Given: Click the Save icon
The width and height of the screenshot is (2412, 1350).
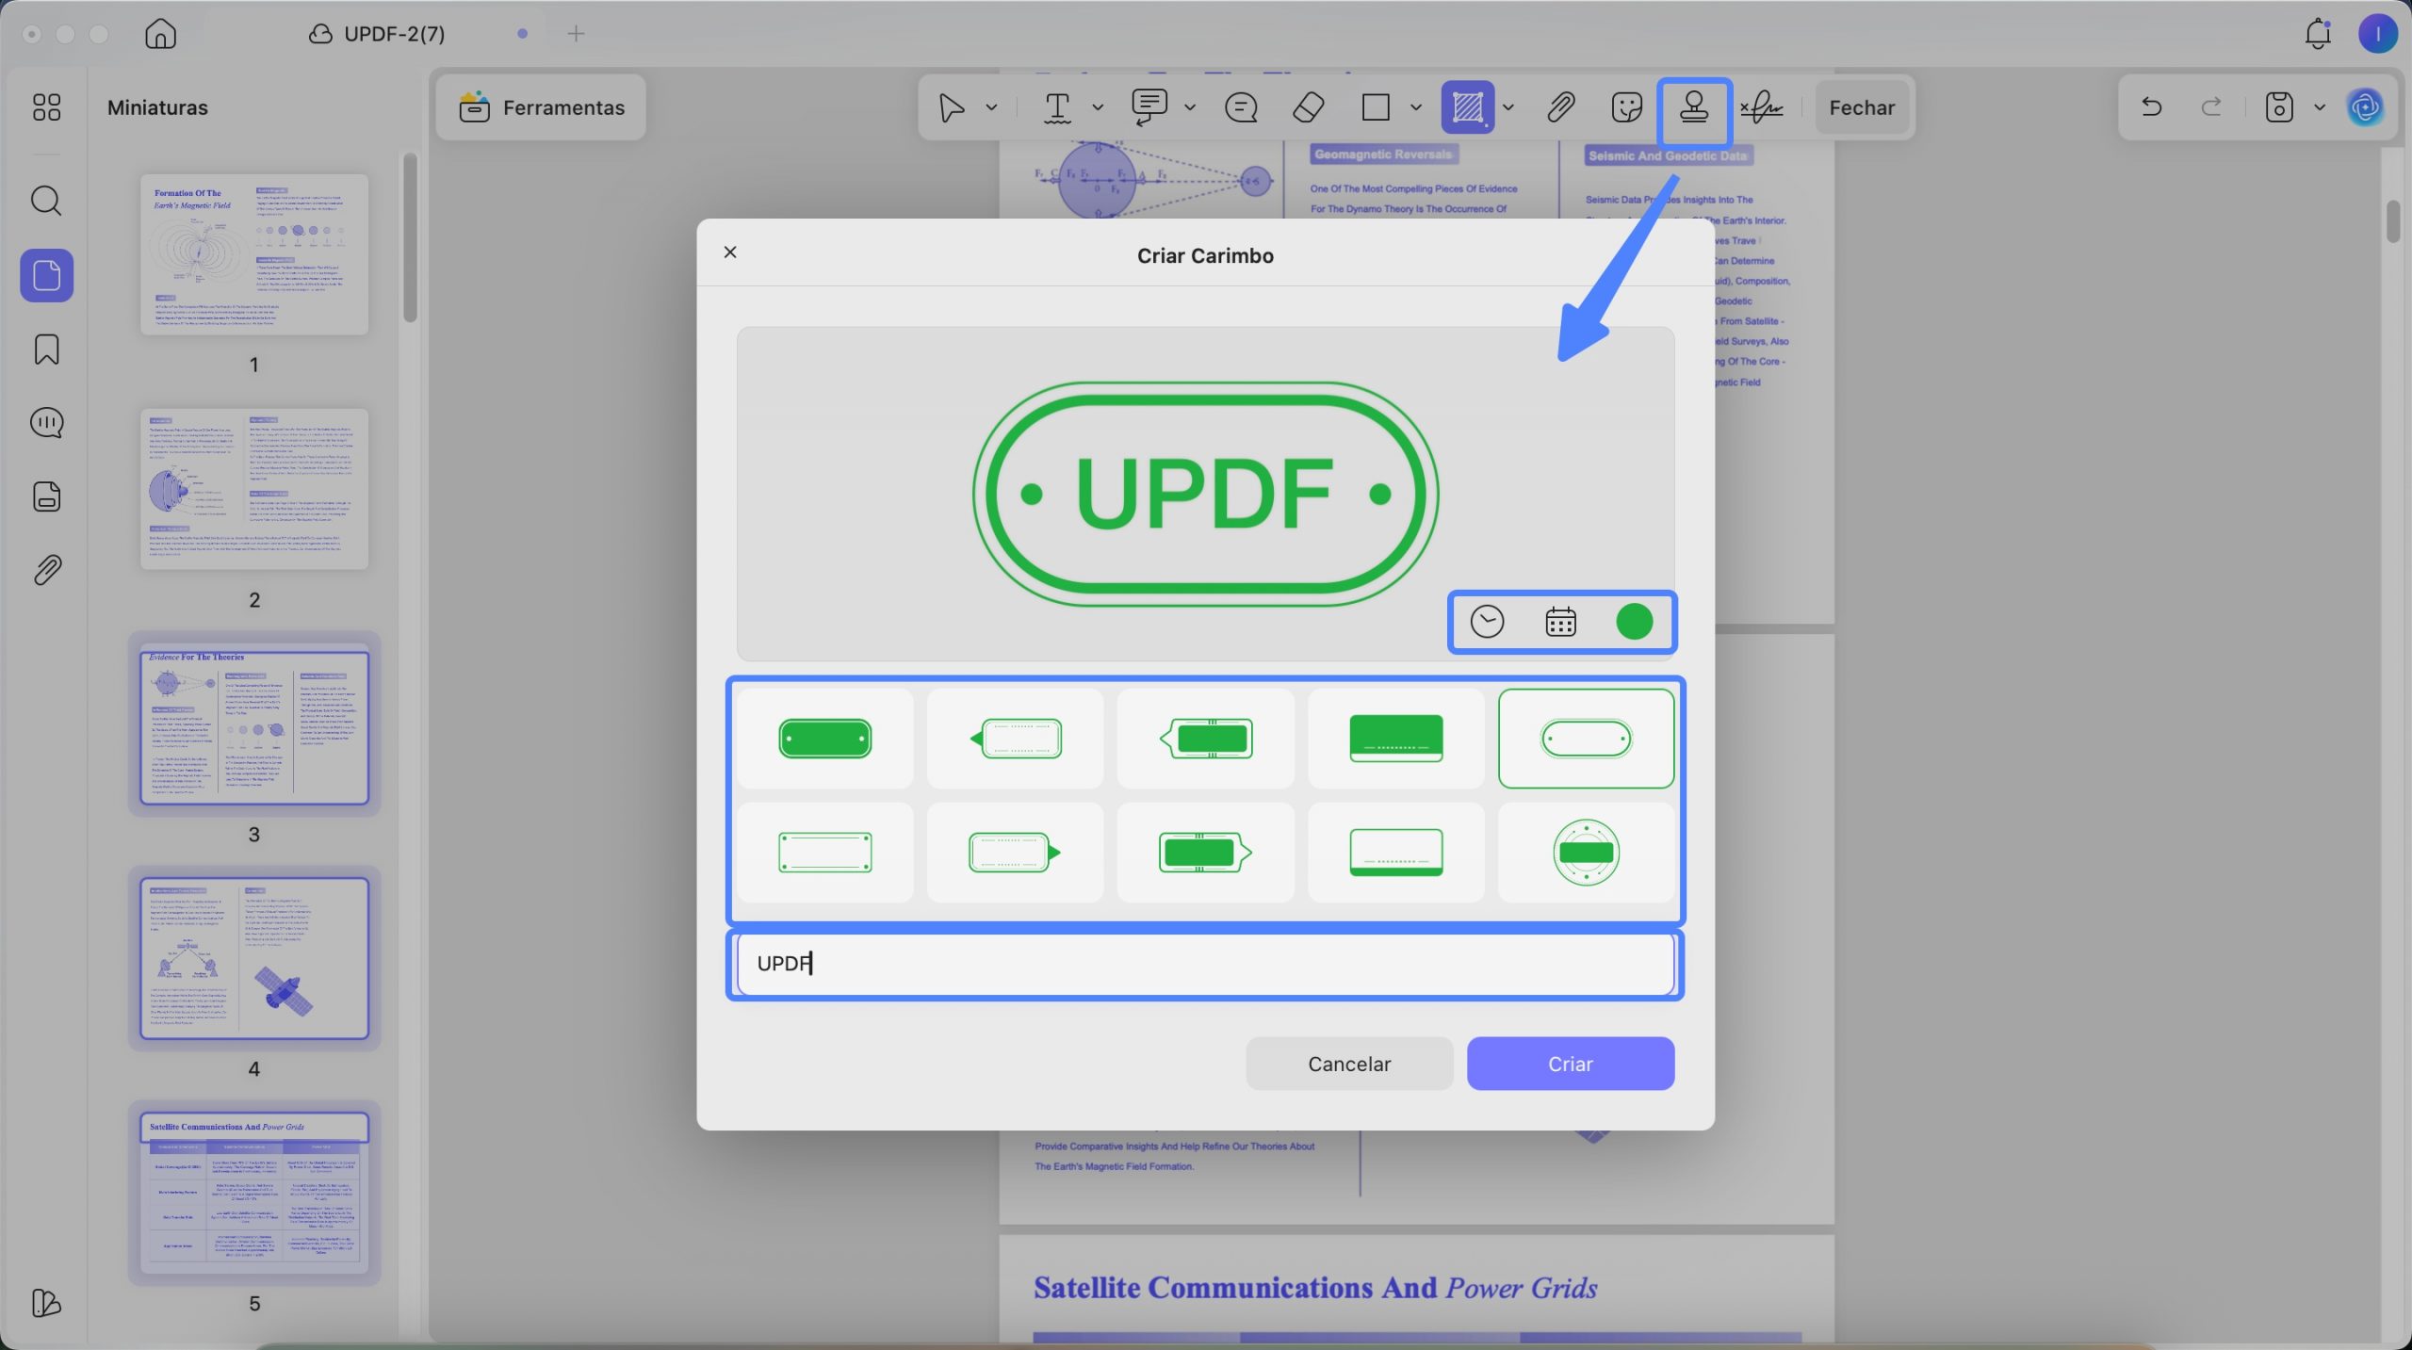Looking at the screenshot, I should [x=2278, y=107].
